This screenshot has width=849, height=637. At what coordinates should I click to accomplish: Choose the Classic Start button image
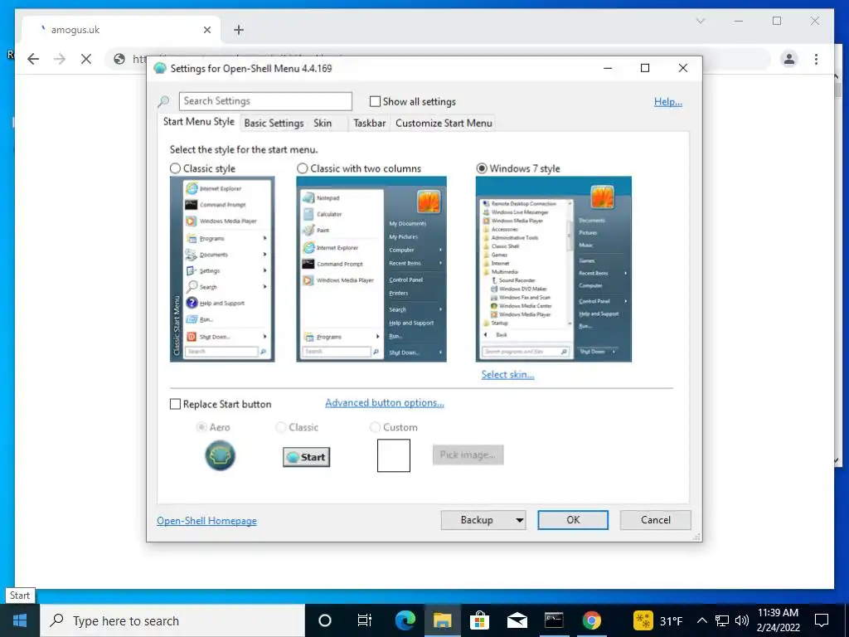pos(307,457)
